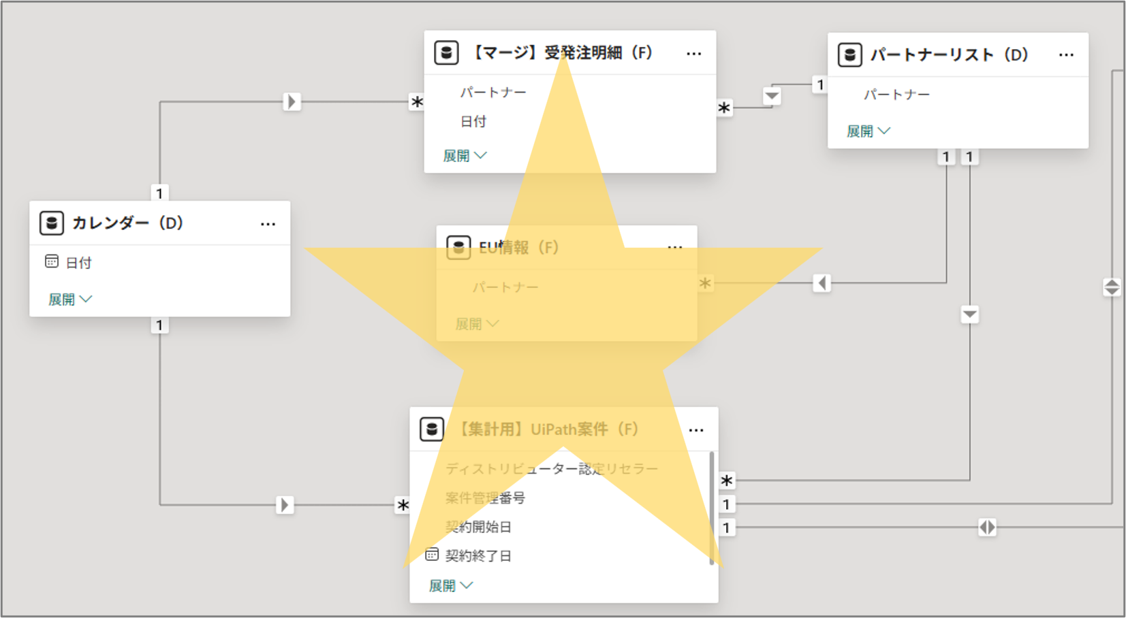
Task: Click the filter direction arrow between カレンダー and 受発注明細
Action: pyautogui.click(x=292, y=102)
